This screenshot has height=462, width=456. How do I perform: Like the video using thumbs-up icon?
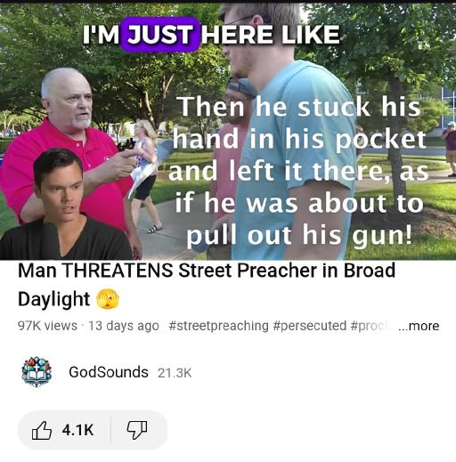point(42,430)
